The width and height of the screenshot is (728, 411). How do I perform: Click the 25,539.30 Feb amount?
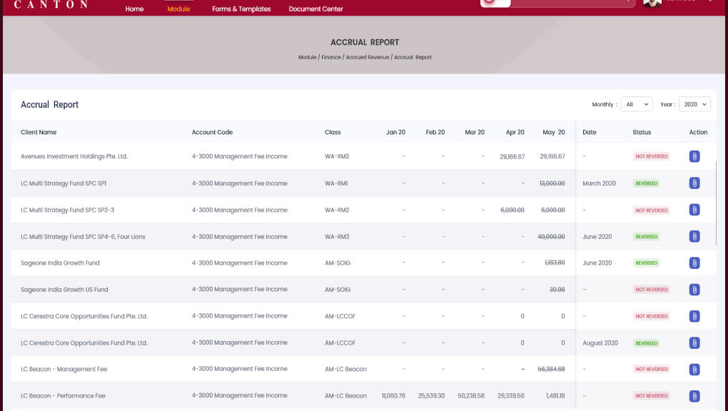click(x=431, y=396)
